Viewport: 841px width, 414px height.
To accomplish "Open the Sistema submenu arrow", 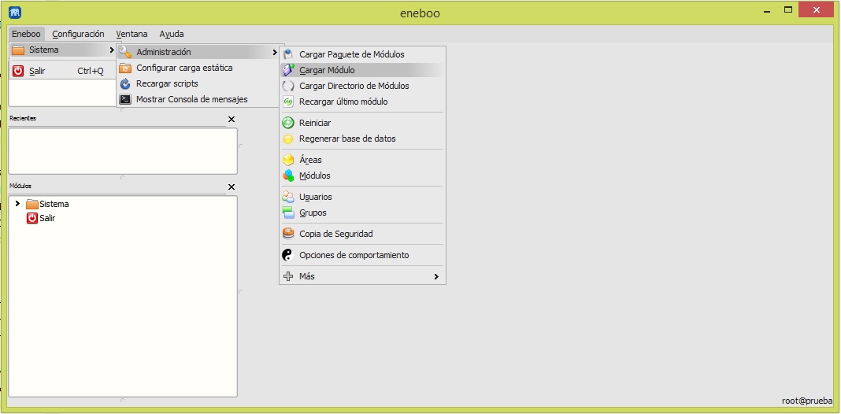I will pos(112,50).
